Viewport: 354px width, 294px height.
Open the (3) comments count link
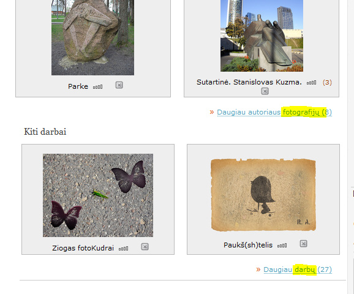tap(327, 83)
